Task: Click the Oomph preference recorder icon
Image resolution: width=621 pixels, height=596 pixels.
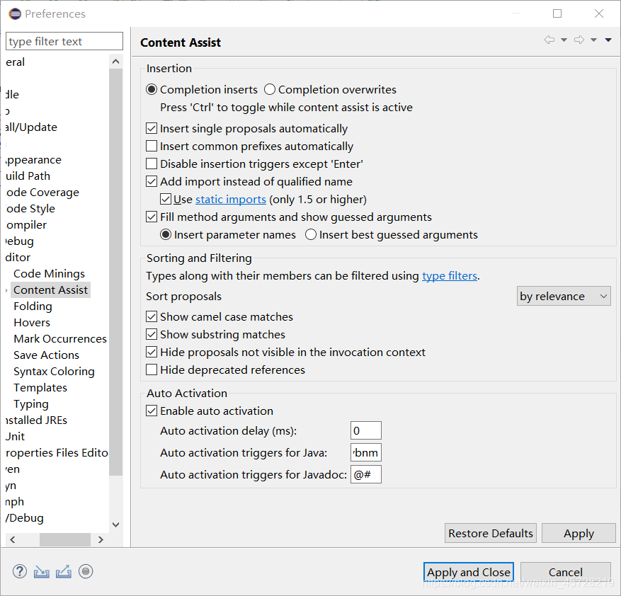Action: [x=86, y=571]
